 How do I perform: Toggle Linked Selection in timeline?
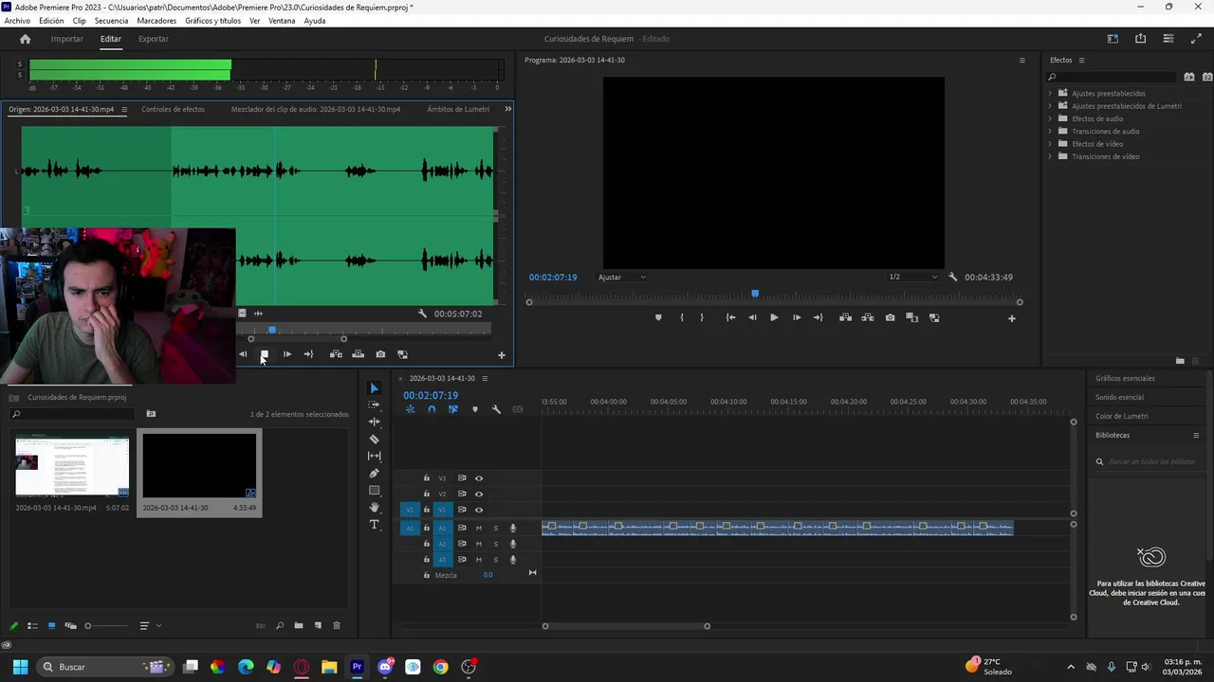click(453, 409)
